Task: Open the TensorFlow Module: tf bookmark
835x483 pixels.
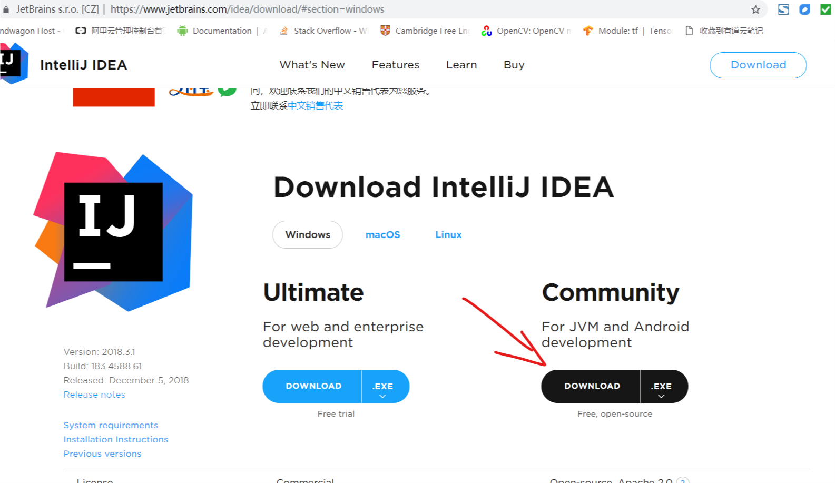Action: 627,31
